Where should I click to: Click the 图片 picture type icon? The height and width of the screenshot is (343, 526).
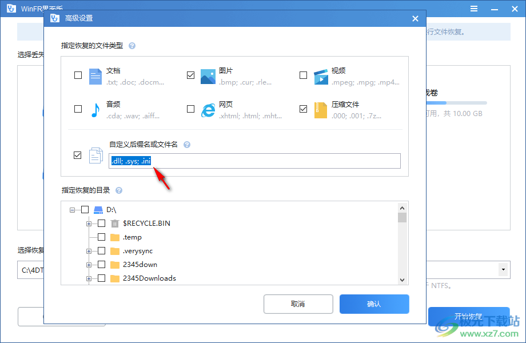(x=208, y=75)
